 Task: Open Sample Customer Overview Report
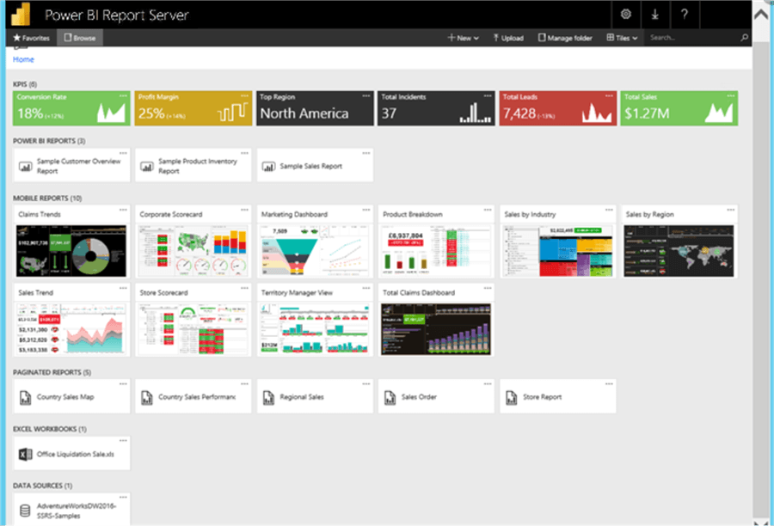[71, 165]
